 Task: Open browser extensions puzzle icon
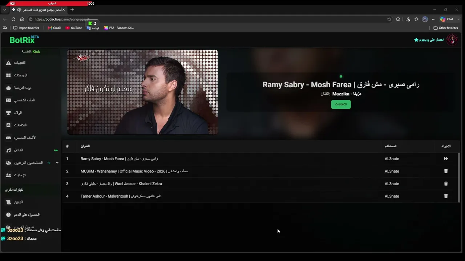pyautogui.click(x=398, y=19)
